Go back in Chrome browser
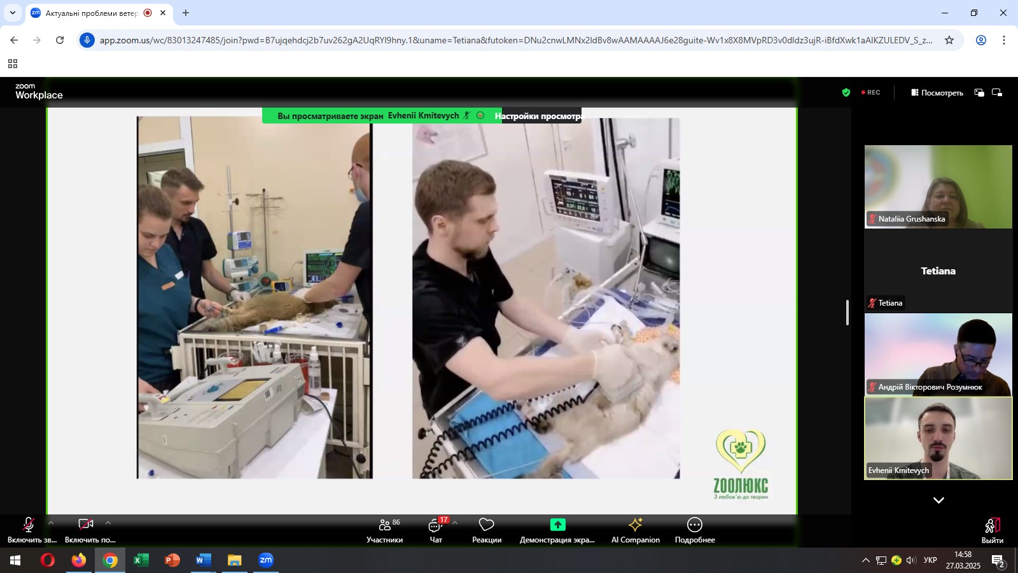The image size is (1018, 573). tap(14, 40)
